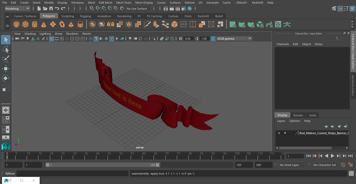356x184 pixels.
Task: Open the sRGB gamma view transform dropdown
Action: pos(234,39)
